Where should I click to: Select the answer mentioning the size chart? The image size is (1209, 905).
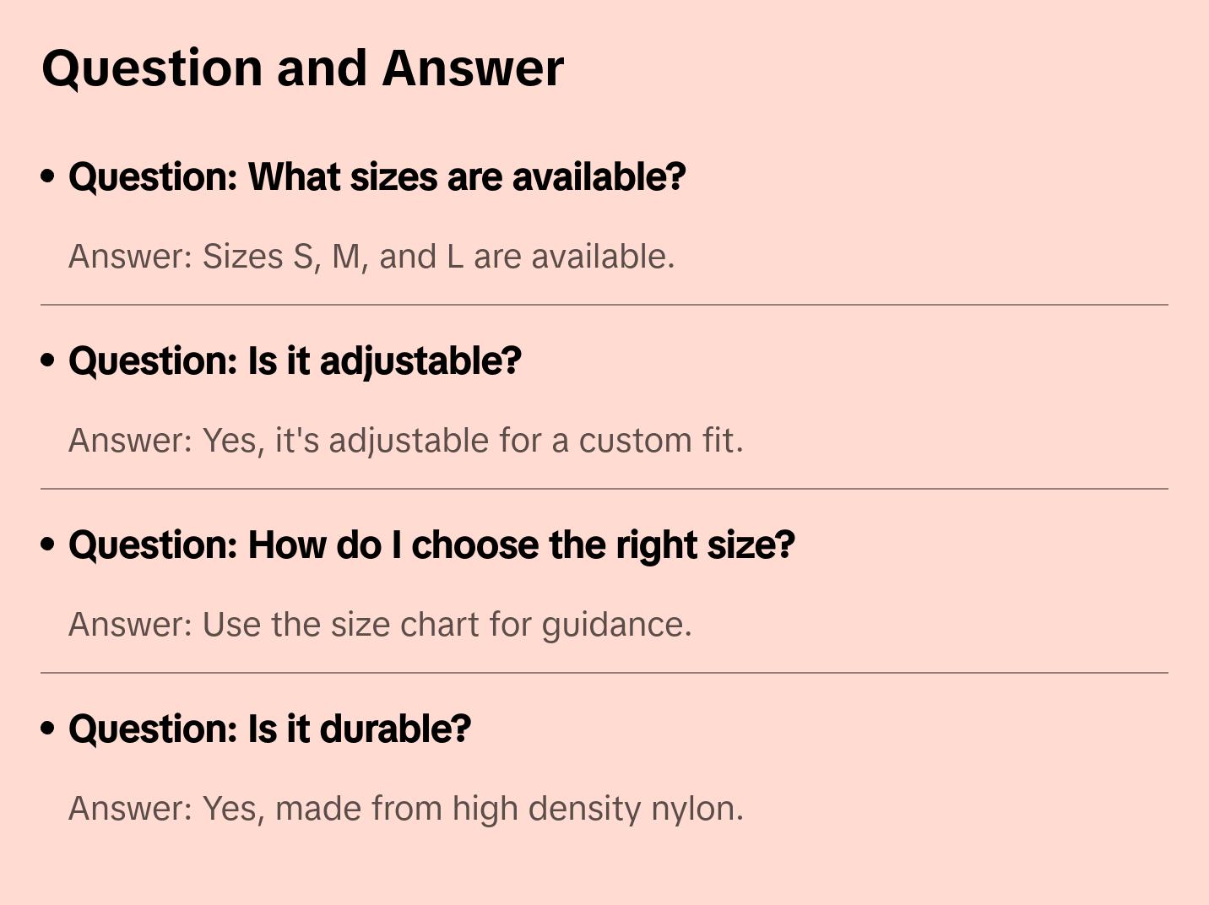coord(380,625)
